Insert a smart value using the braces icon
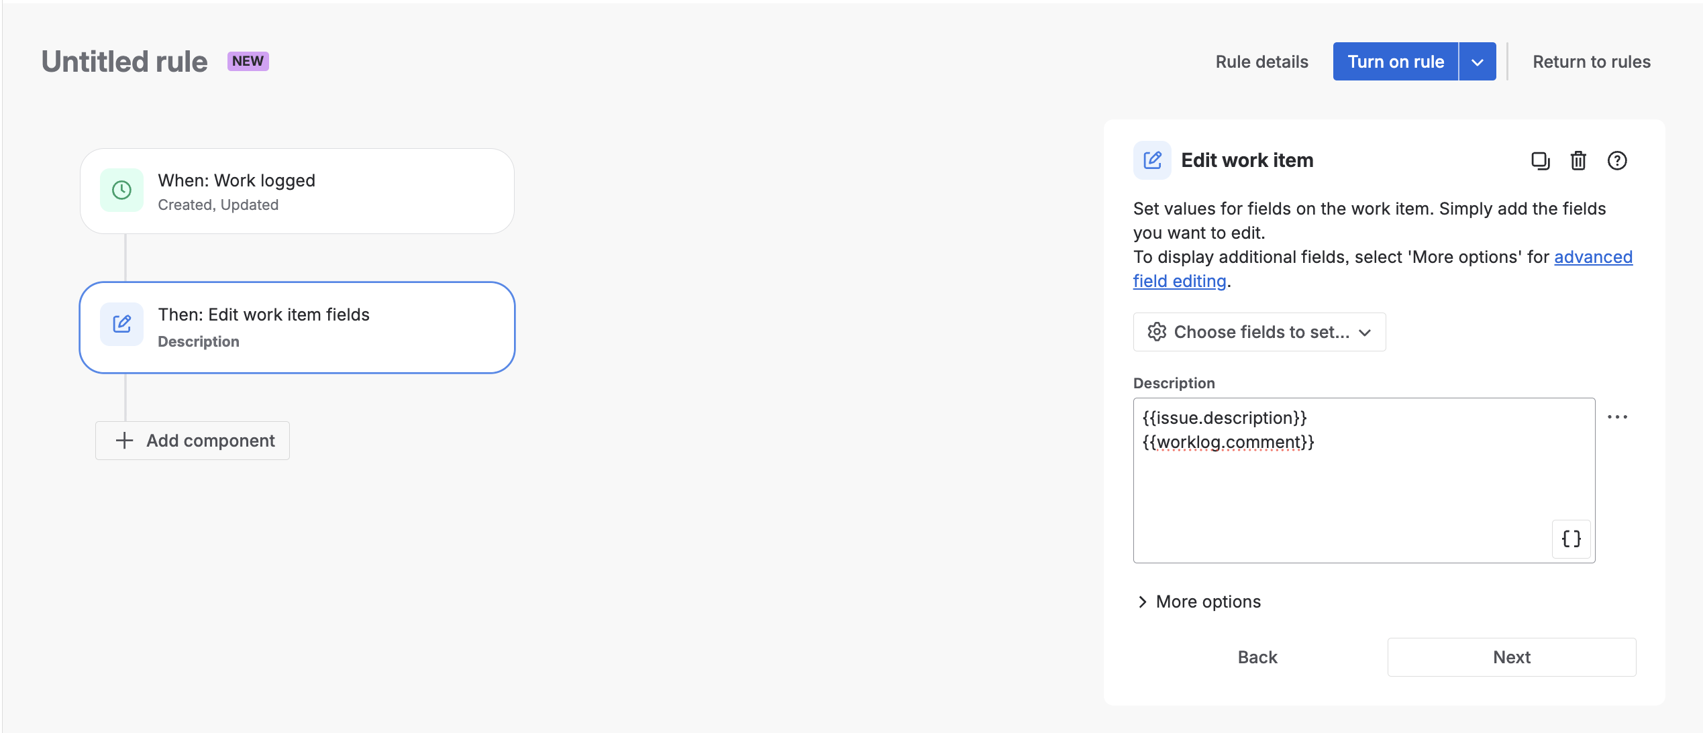 click(1571, 539)
